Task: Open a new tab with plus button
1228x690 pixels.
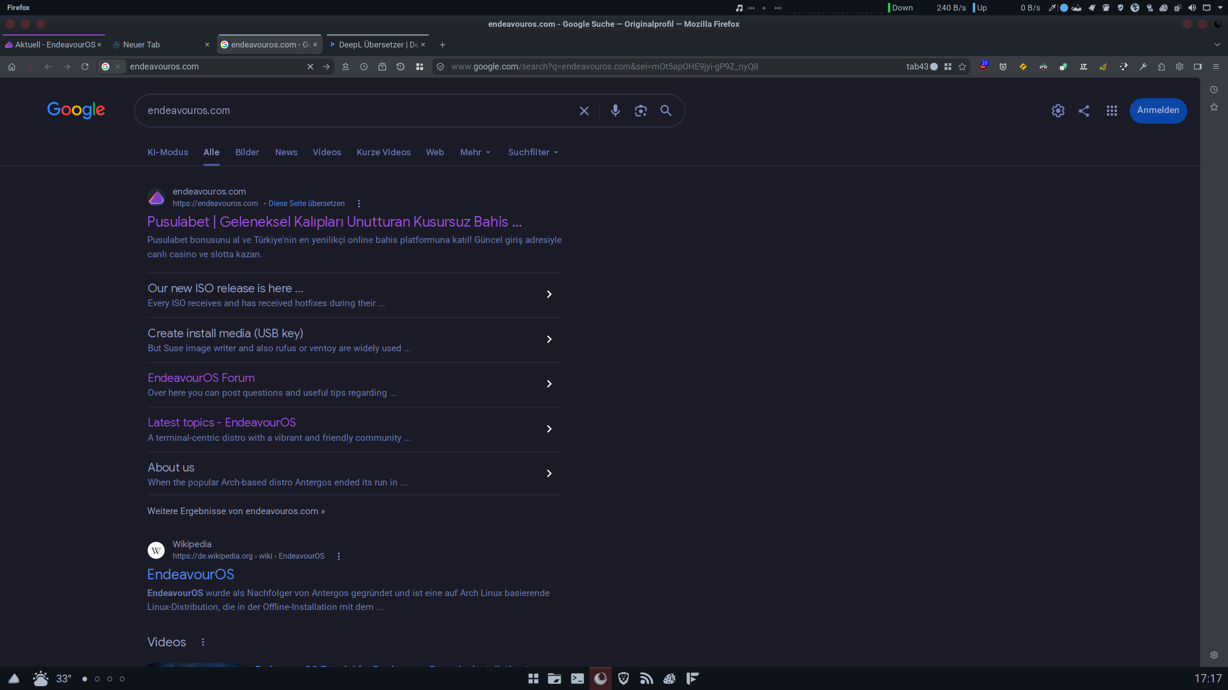Action: tap(442, 45)
